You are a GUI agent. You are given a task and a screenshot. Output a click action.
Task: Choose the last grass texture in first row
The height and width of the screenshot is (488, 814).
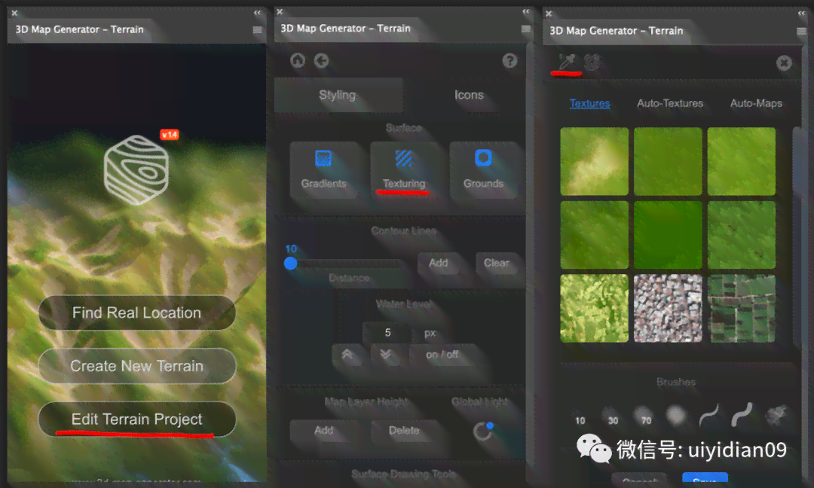tap(742, 162)
